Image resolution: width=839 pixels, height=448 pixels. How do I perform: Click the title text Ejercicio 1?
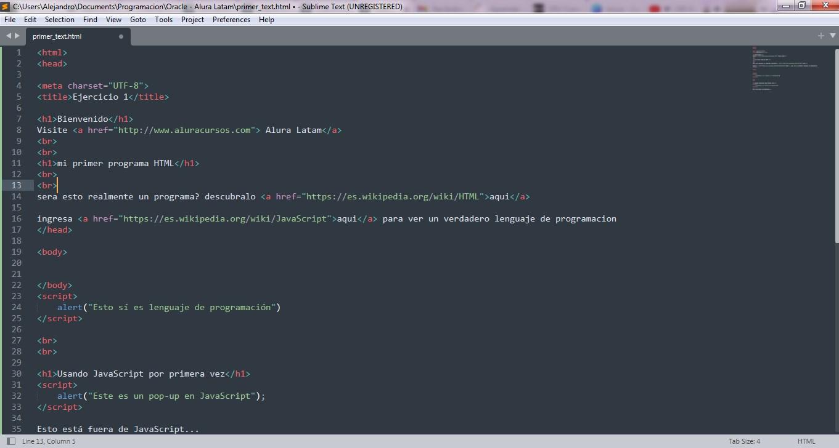click(100, 97)
